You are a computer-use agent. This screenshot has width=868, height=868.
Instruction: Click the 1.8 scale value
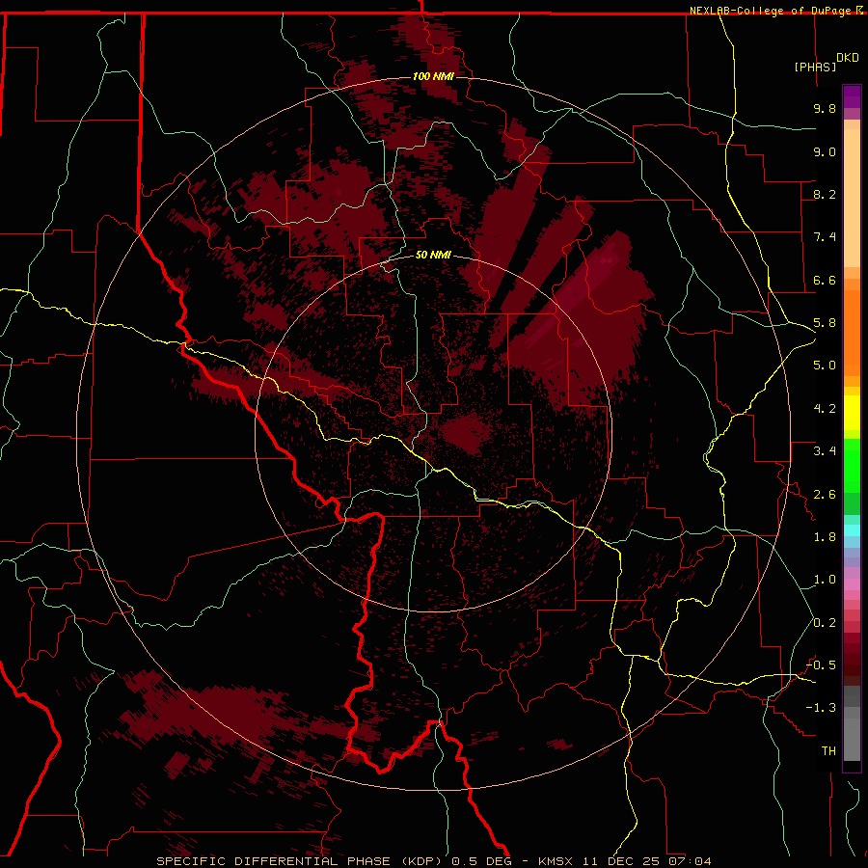(x=825, y=537)
